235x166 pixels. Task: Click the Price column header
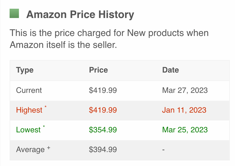[98, 70]
